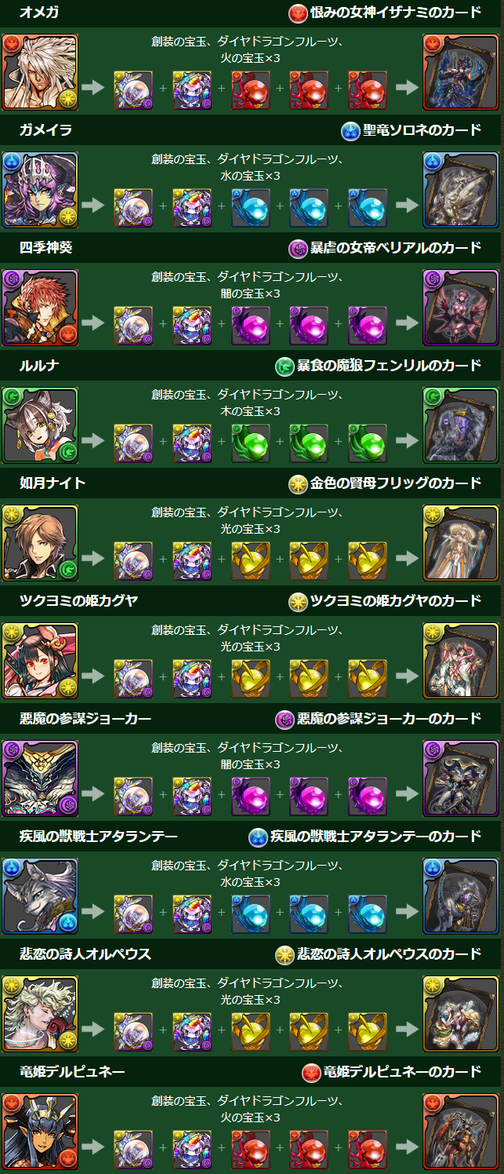Click the 創装の宝玉 icon in ツクヨミの姫カグヤ row
This screenshot has width=504, height=1174.
pyautogui.click(x=134, y=678)
